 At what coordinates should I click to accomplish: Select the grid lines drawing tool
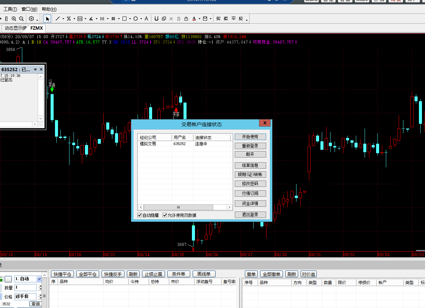pos(113,19)
